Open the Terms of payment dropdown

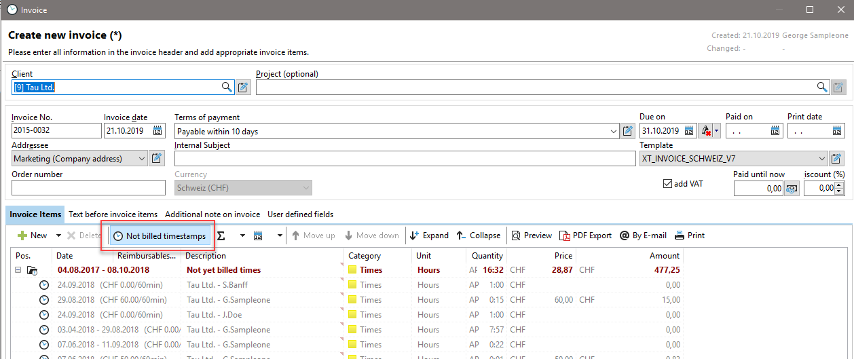pyautogui.click(x=614, y=131)
